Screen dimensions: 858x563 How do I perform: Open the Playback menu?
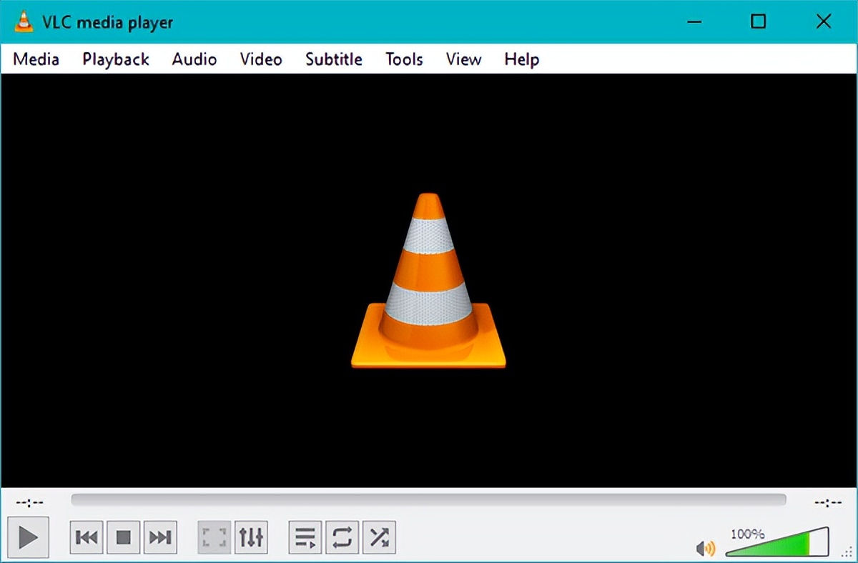115,59
